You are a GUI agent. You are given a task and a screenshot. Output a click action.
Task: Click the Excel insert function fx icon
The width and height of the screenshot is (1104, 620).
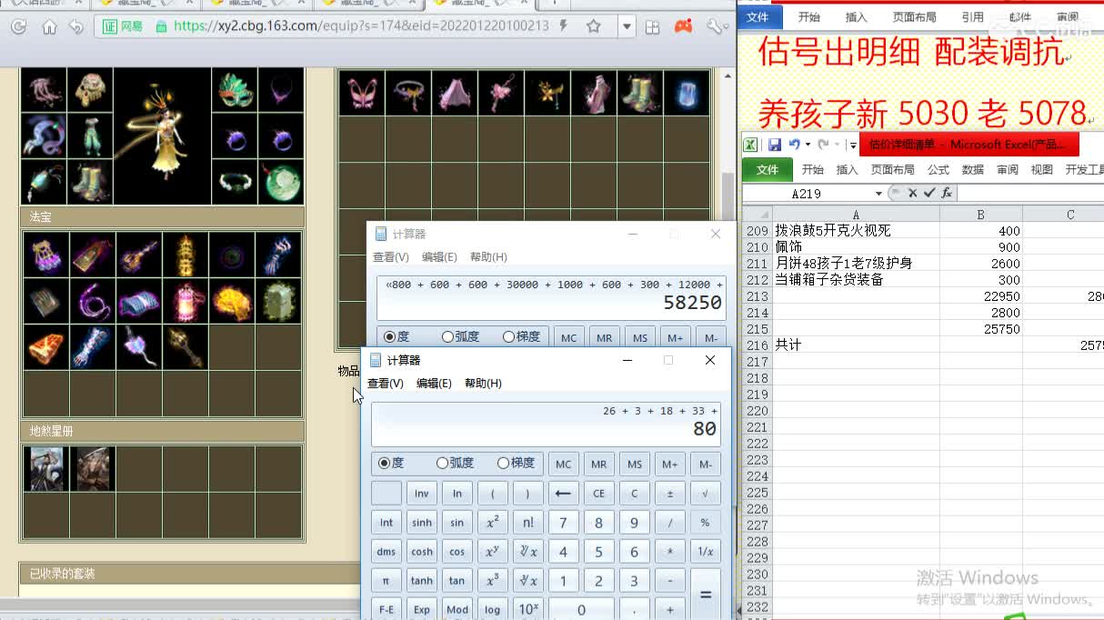(947, 193)
